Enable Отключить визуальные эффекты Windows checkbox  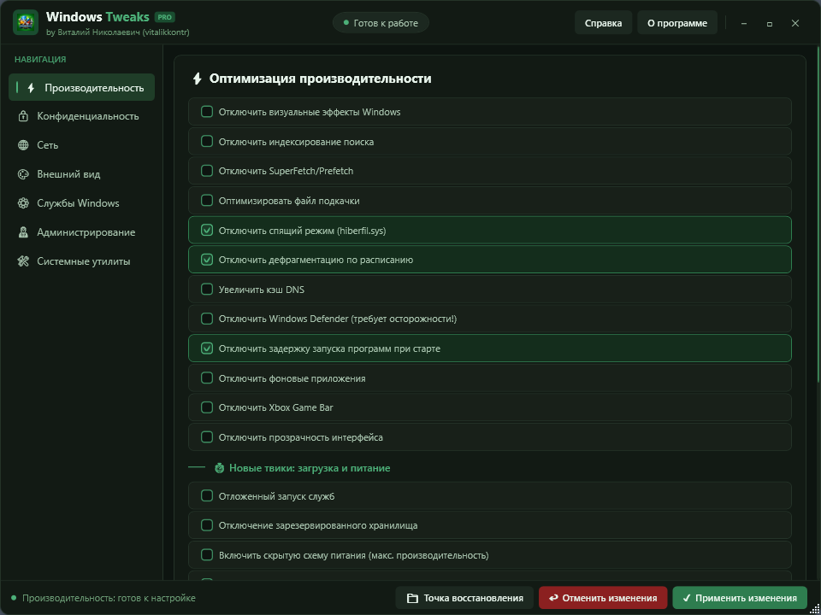(207, 111)
